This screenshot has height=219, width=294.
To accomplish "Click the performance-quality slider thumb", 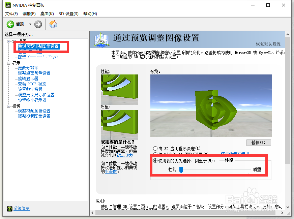I will (181, 170).
